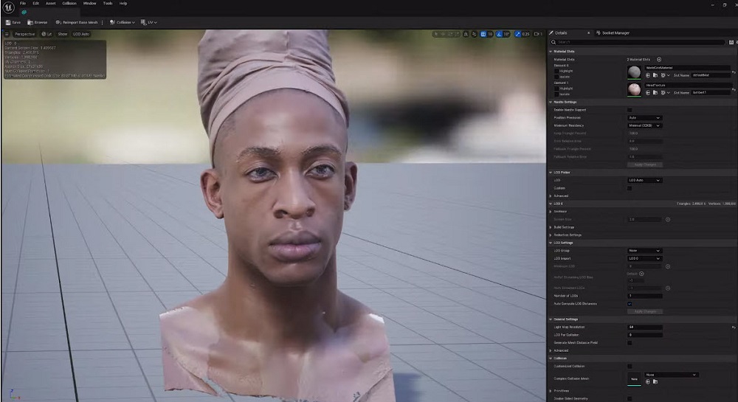Screen dimensions: 738x402
Task: Open the LOD Group dropdown
Action: 644,251
